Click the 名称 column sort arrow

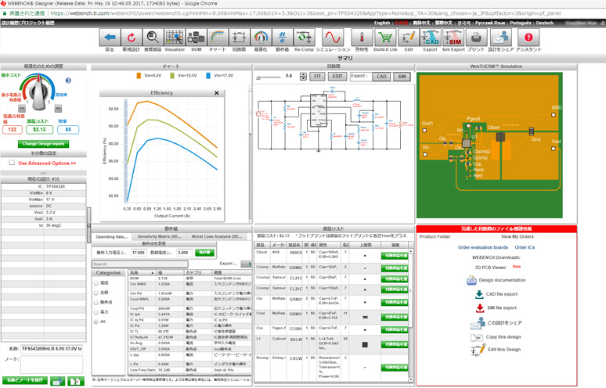tap(152, 273)
